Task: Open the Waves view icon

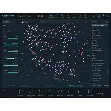Action: [x=68, y=16]
